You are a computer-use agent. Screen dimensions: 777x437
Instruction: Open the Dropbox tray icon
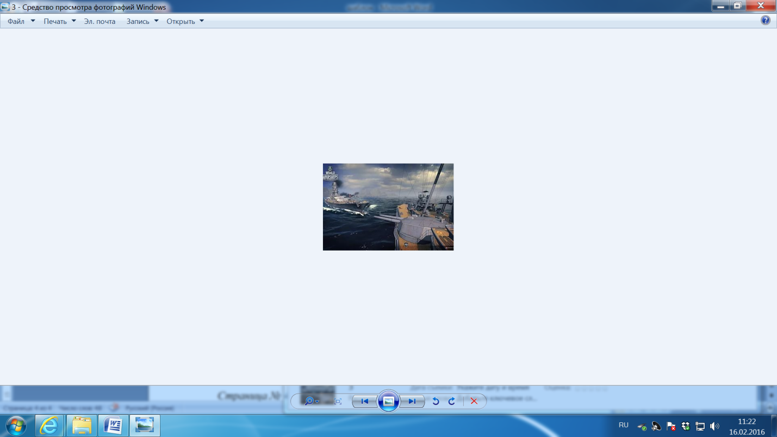tap(686, 427)
